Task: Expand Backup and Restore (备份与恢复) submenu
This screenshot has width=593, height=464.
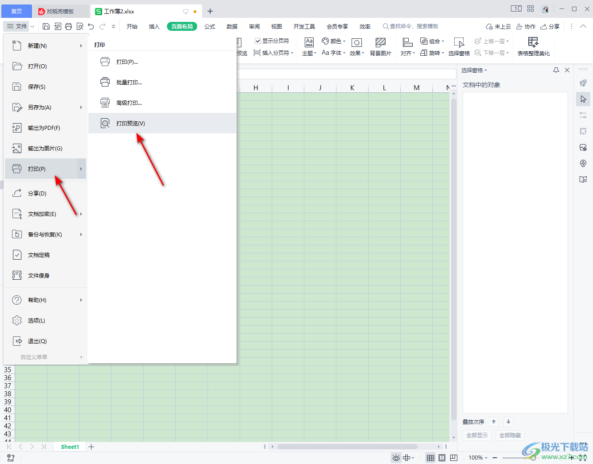Action: [x=45, y=234]
